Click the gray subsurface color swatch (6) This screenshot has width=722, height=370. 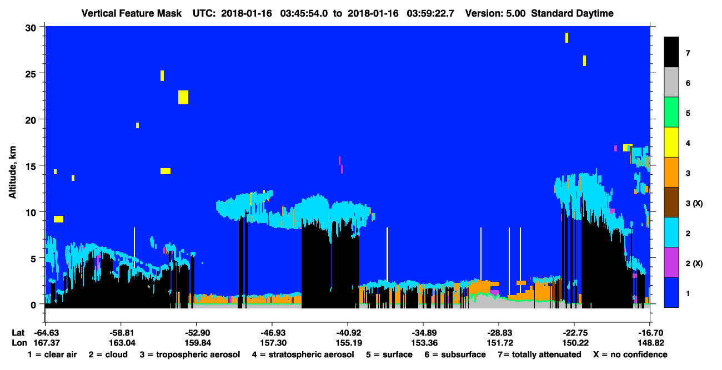(x=671, y=83)
